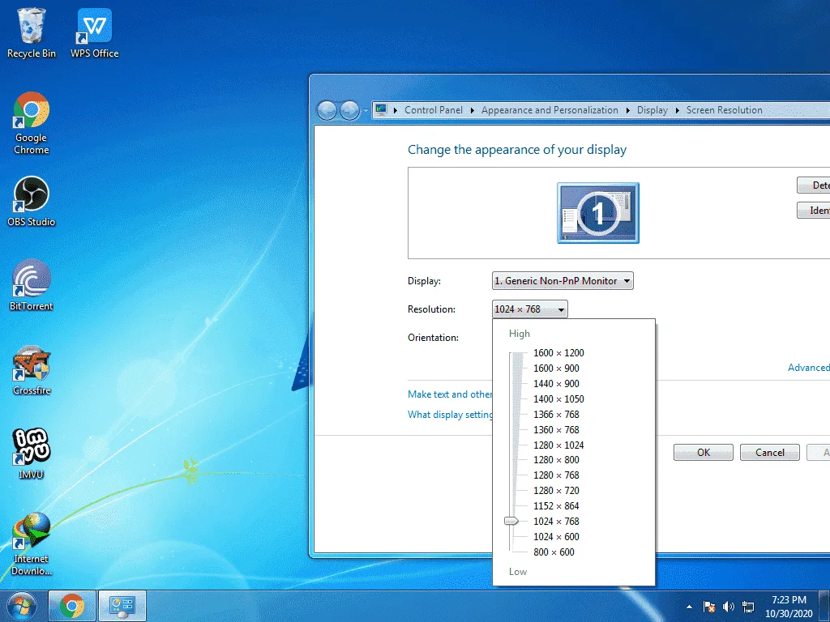Image resolution: width=830 pixels, height=622 pixels.
Task: Collapse the Resolution dropdown 1024 × 768
Action: 530,309
